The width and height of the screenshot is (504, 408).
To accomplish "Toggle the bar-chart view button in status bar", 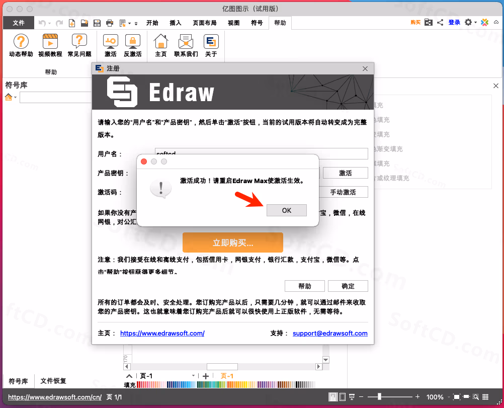I will (x=333, y=397).
